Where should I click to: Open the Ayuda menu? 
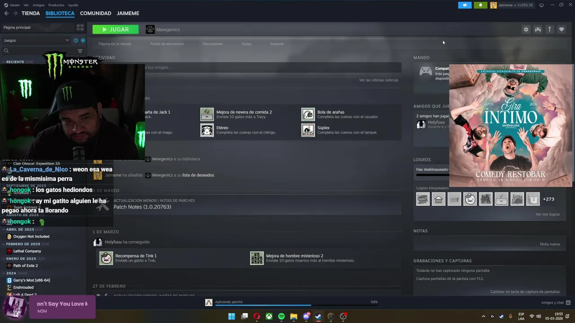pyautogui.click(x=73, y=5)
